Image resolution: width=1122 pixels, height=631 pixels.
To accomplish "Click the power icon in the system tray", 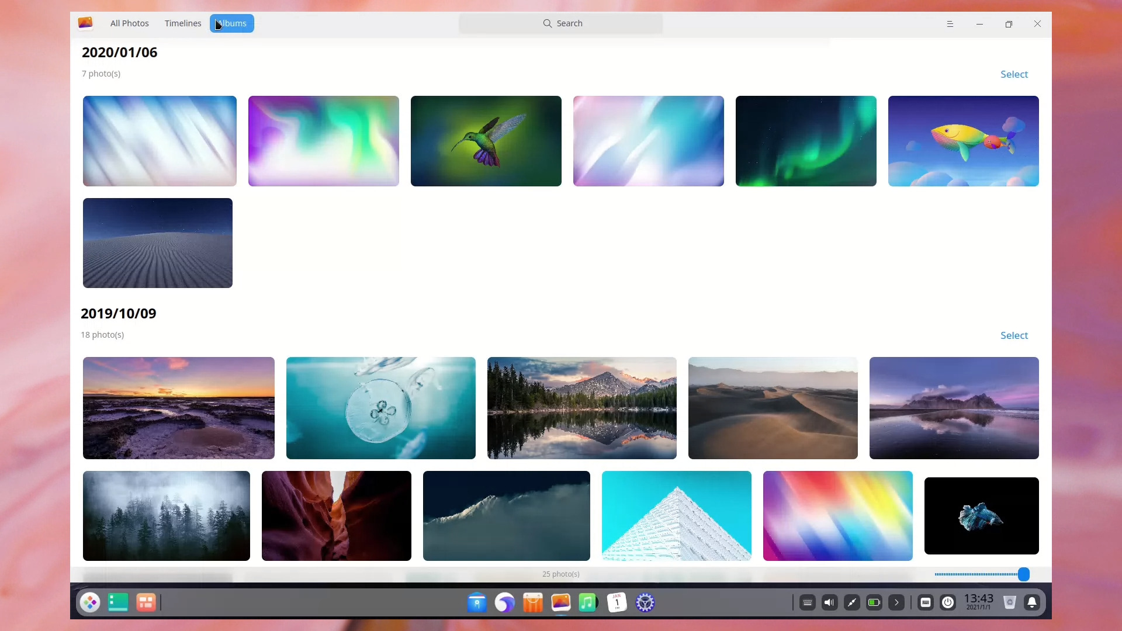I will point(948,602).
